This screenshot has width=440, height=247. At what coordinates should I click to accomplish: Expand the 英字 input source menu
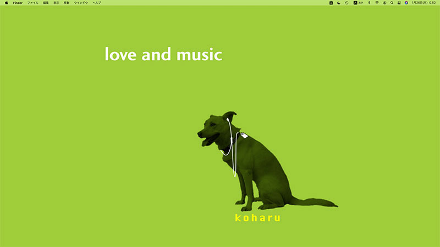359,3
